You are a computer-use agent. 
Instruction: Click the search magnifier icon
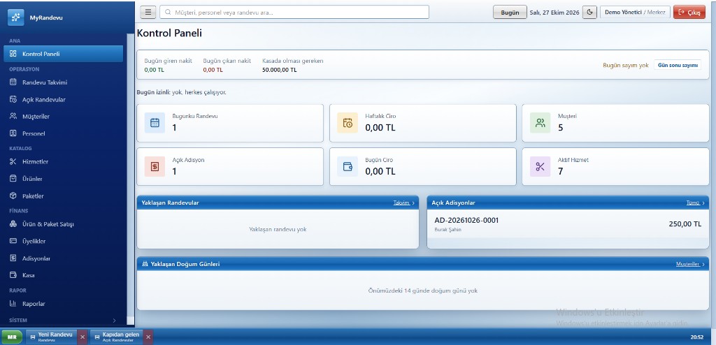(x=168, y=13)
